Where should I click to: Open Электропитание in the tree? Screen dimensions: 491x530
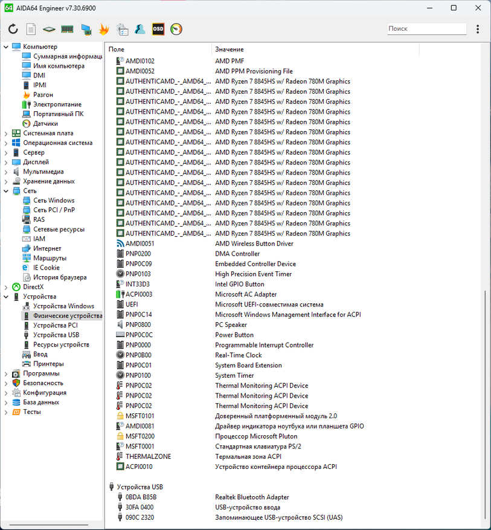click(x=52, y=105)
